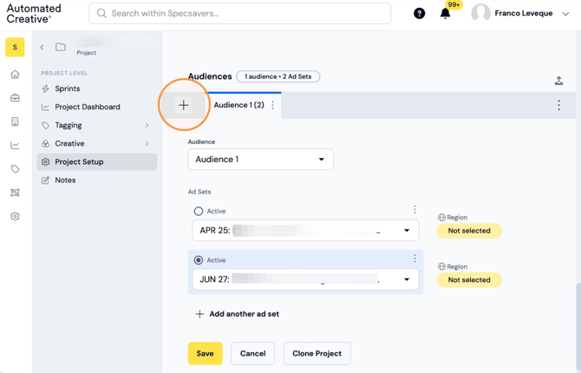Open the help question mark icon
581x373 pixels.
coord(419,14)
